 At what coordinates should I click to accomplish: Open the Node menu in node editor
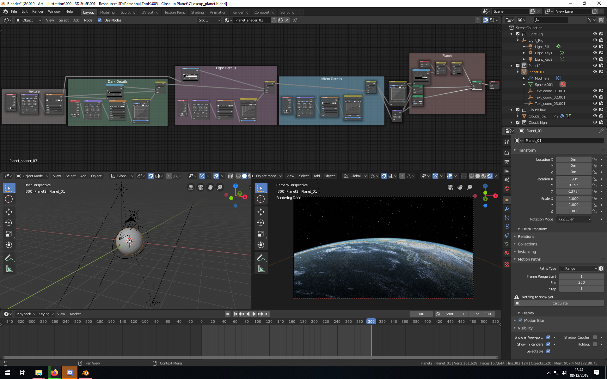(88, 20)
